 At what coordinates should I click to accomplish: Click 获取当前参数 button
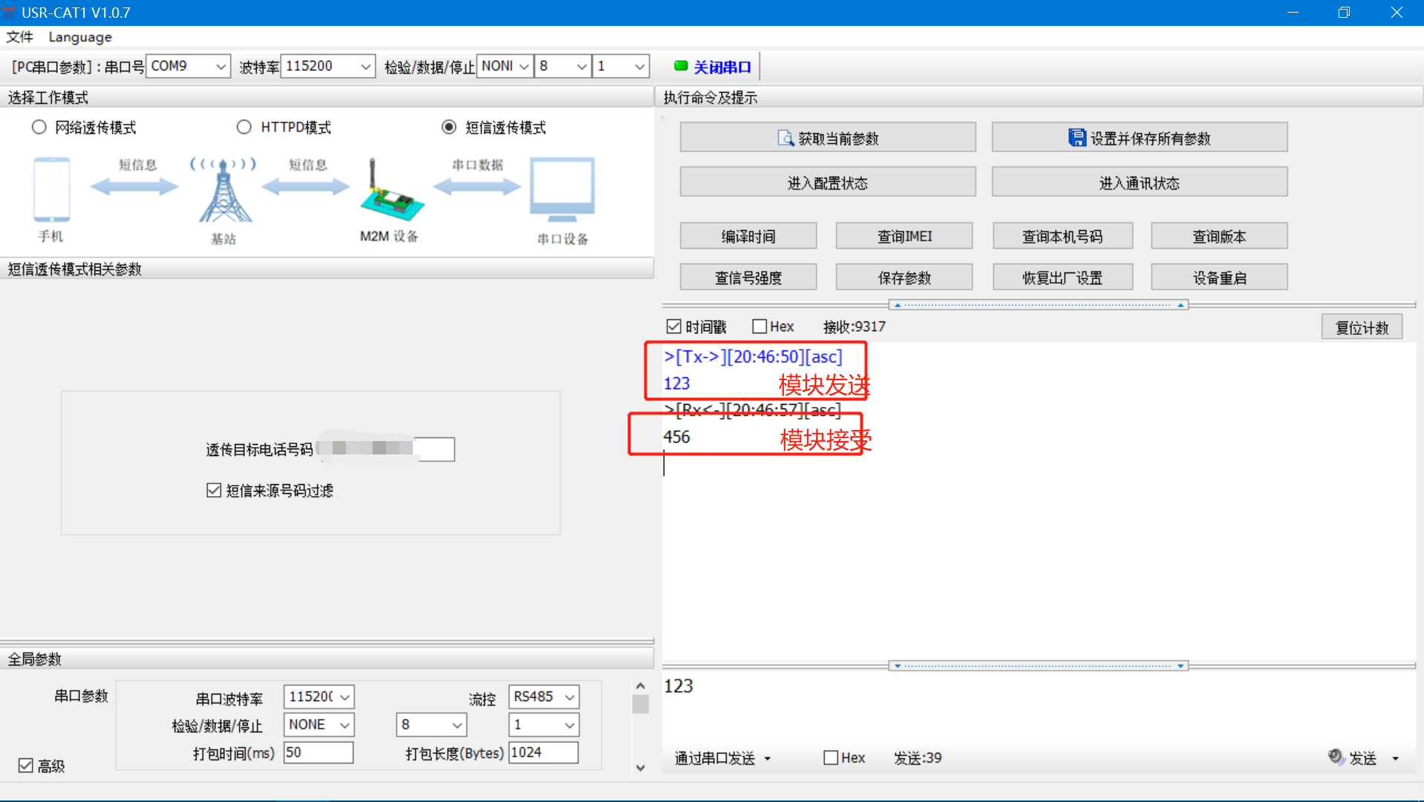pos(827,137)
